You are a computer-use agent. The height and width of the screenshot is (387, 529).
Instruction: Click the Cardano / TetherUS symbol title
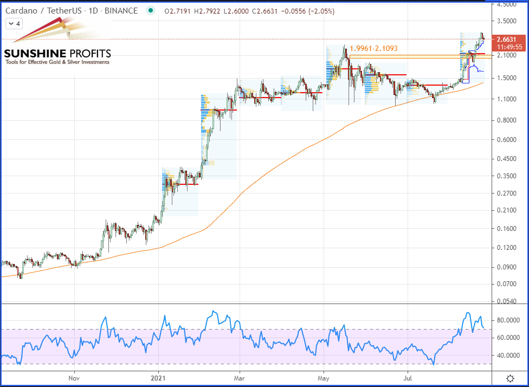tap(43, 11)
